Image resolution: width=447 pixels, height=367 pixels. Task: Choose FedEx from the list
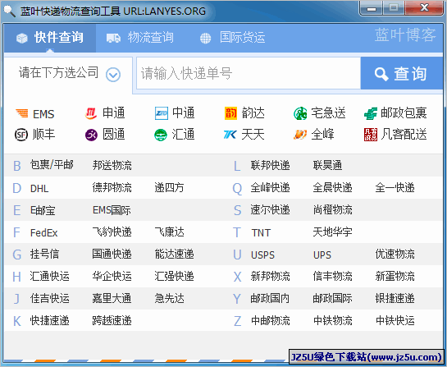click(x=44, y=233)
